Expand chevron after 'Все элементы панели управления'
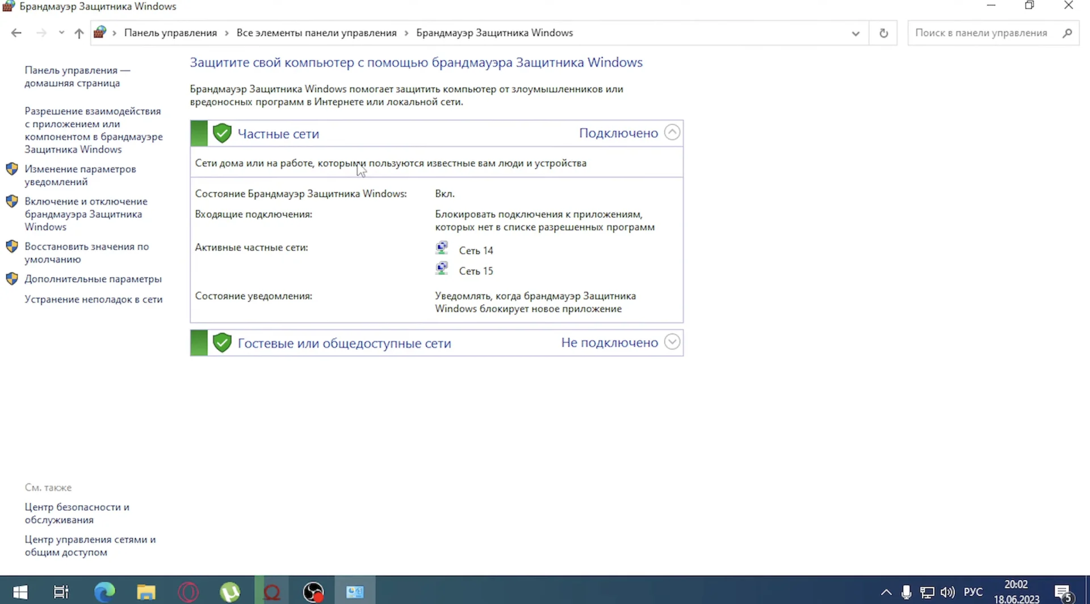This screenshot has height=604, width=1090. (x=406, y=33)
